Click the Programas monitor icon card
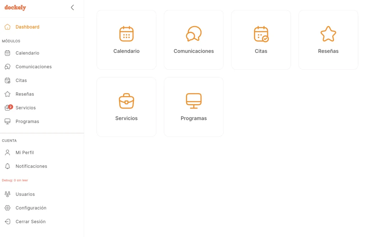This screenshot has height=237, width=367. (194, 101)
